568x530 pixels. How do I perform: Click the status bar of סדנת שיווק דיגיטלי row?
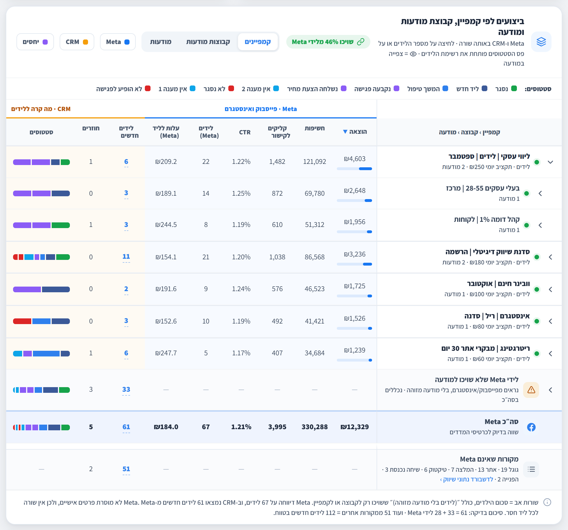coord(41,257)
